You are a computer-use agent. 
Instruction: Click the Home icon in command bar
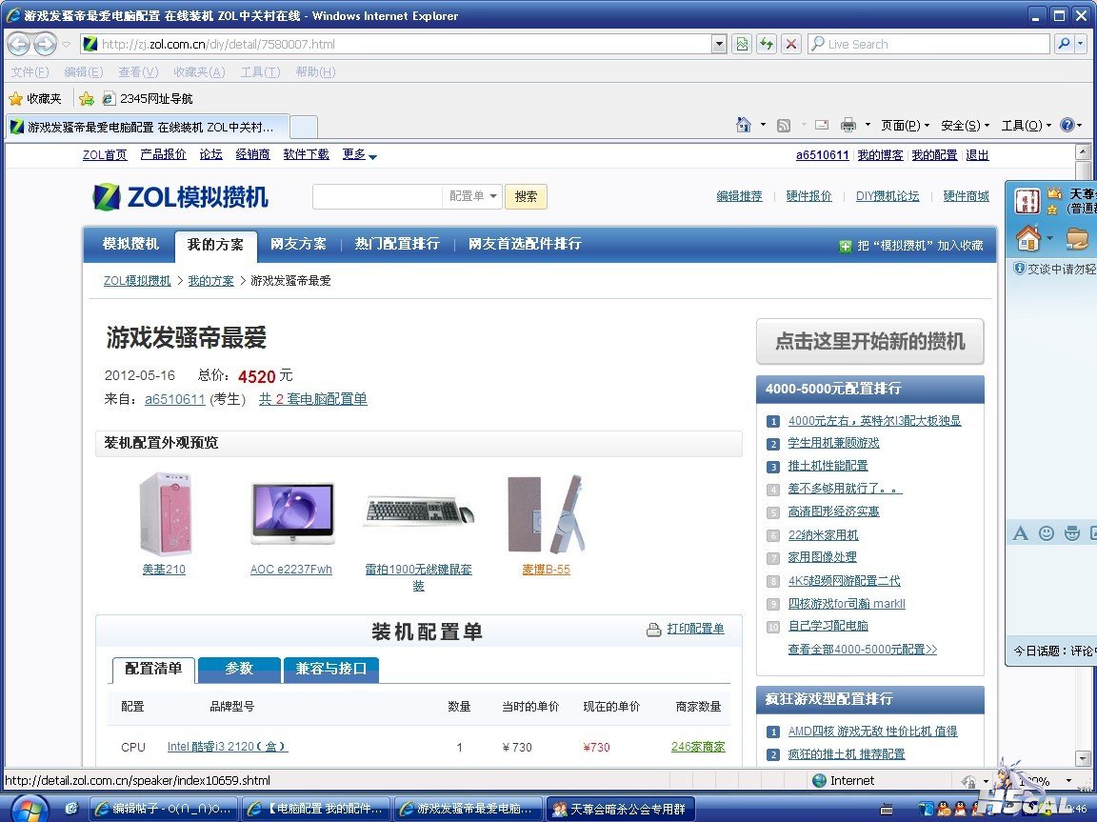[x=743, y=125]
